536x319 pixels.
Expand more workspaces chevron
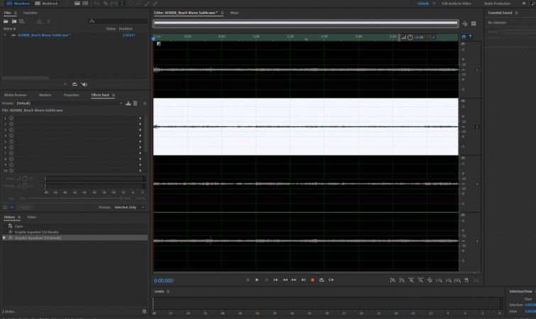(x=524, y=4)
